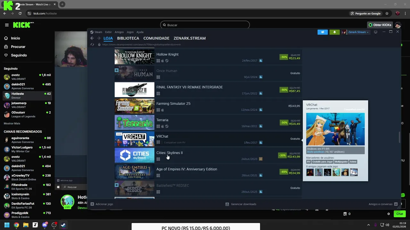The height and width of the screenshot is (230, 410).
Task: Open the Hollow Knight store listing
Action: click(x=208, y=57)
